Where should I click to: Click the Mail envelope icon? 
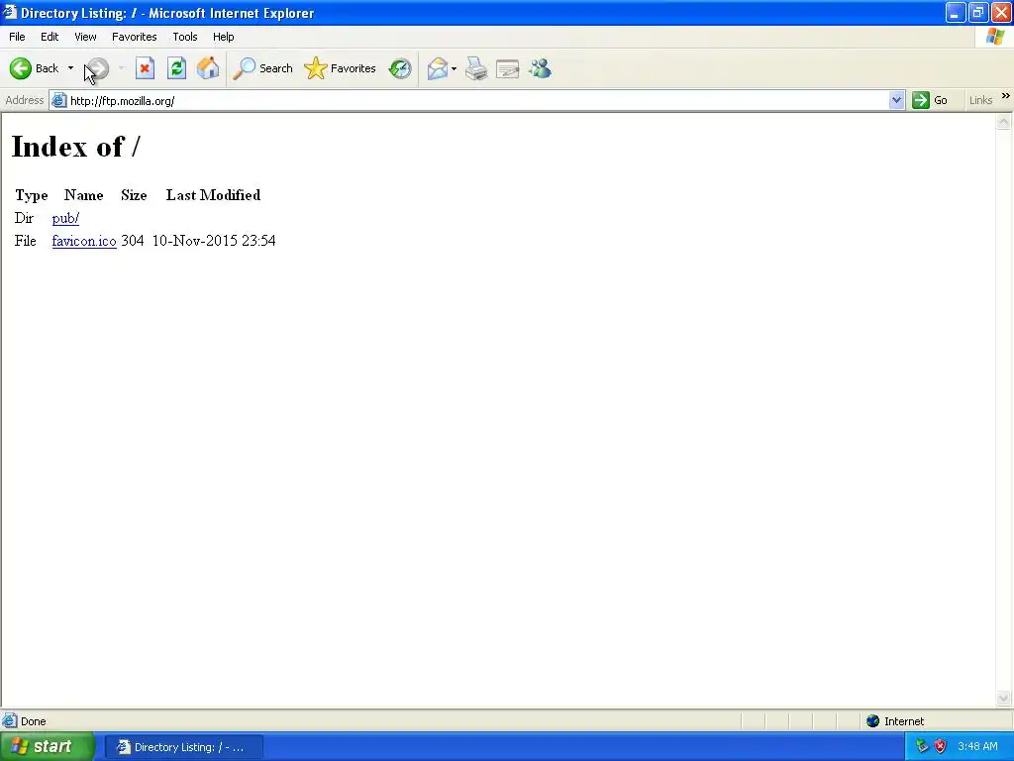(x=437, y=68)
